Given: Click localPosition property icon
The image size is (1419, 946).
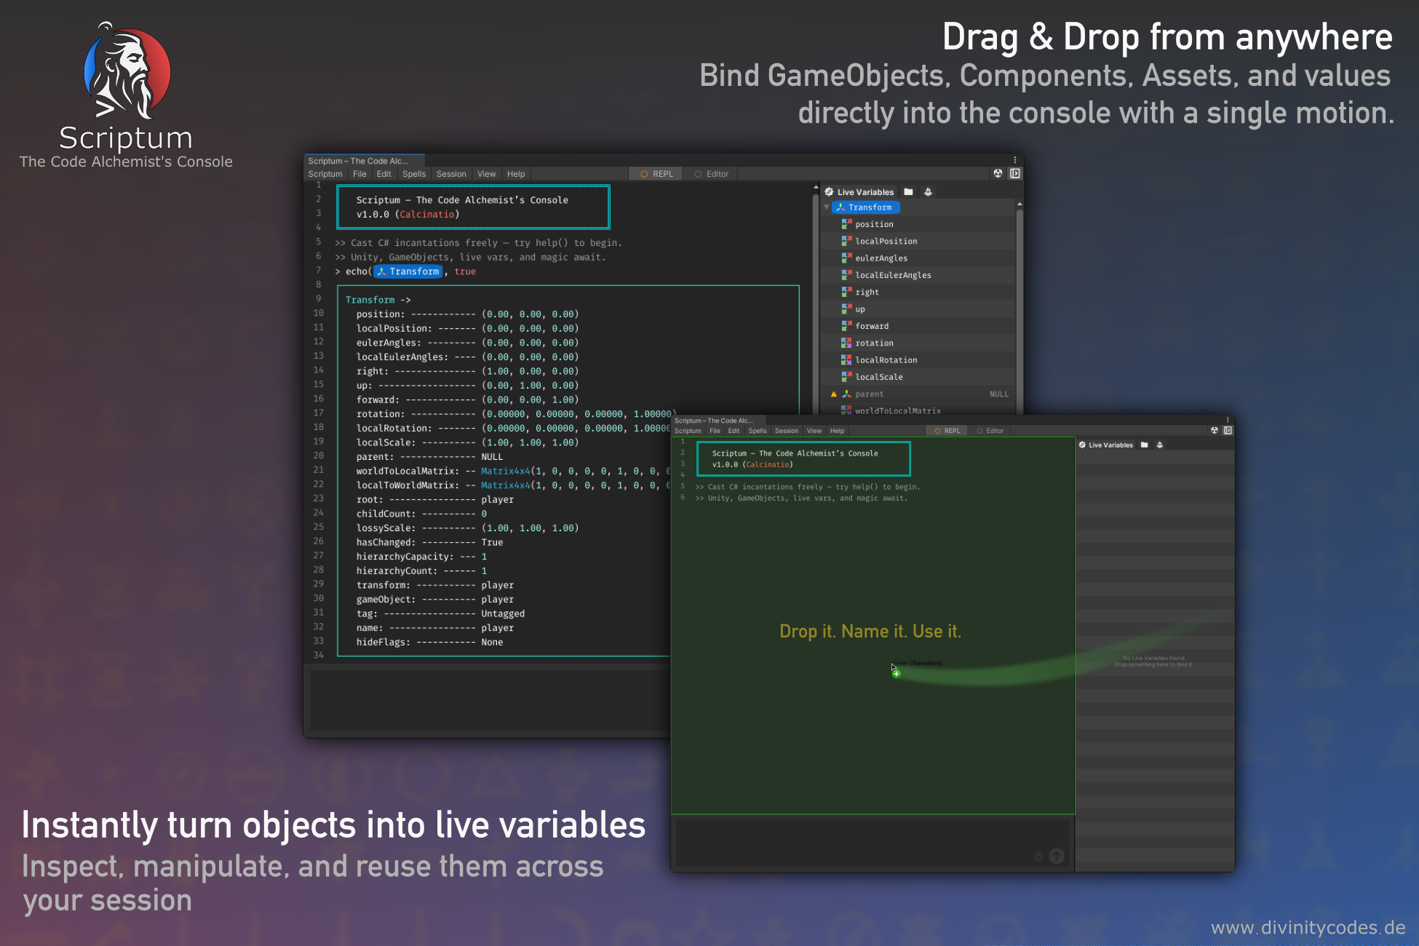Looking at the screenshot, I should [x=846, y=241].
